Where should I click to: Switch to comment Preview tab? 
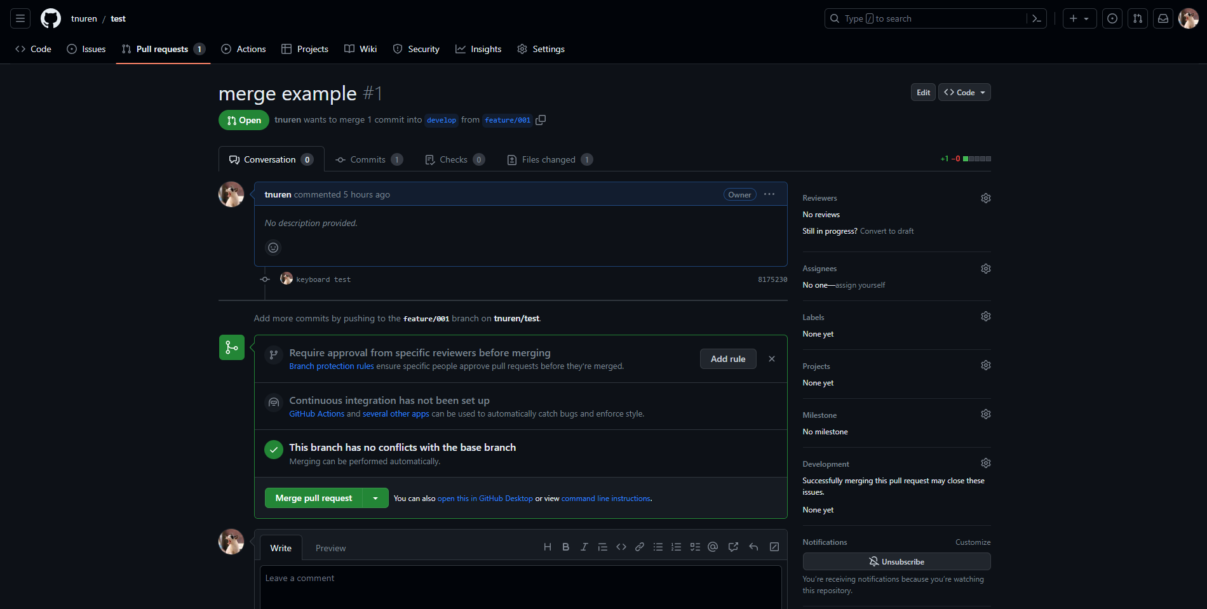331,548
